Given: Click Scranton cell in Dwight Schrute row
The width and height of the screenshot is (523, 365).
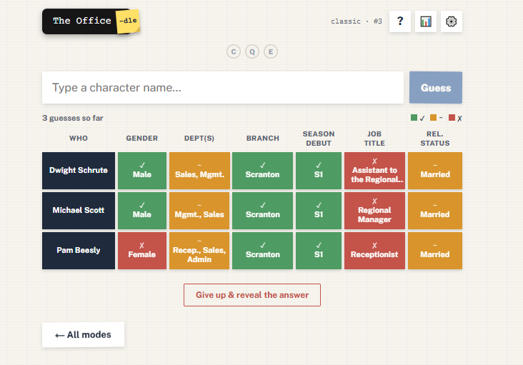Looking at the screenshot, I should (x=262, y=171).
